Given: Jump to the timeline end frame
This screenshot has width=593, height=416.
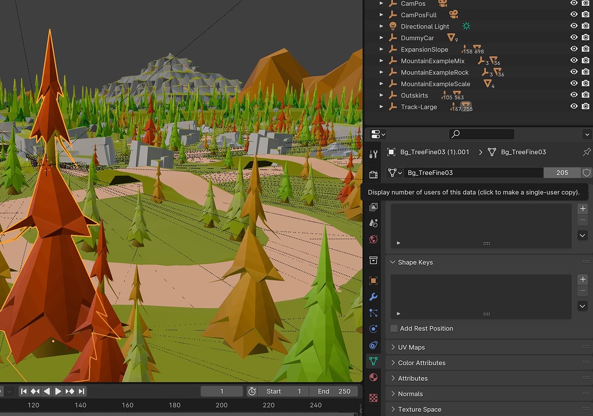Looking at the screenshot, I should (81, 391).
